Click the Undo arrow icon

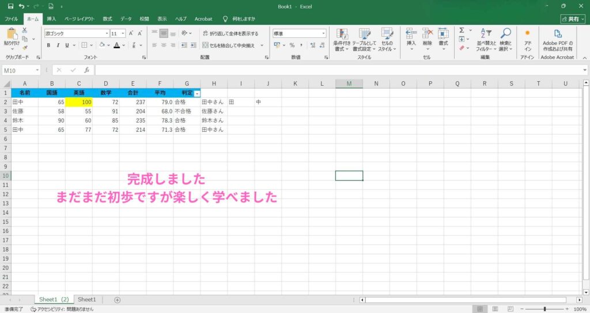click(x=22, y=6)
